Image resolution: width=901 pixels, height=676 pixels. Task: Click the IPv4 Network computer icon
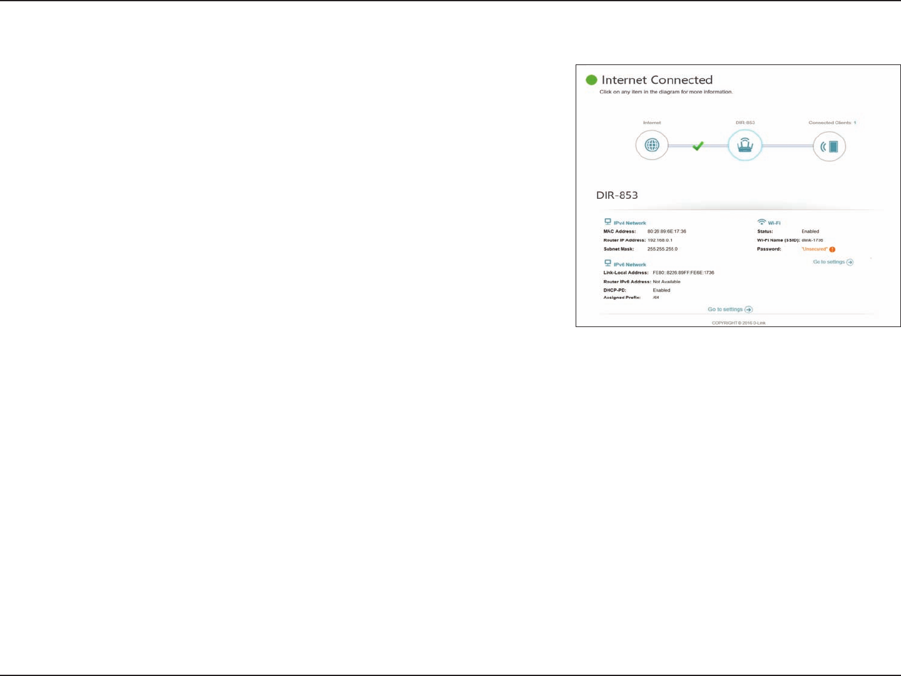[x=608, y=222]
